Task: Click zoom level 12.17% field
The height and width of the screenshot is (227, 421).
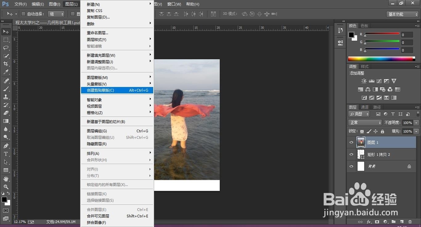Action: (20, 222)
